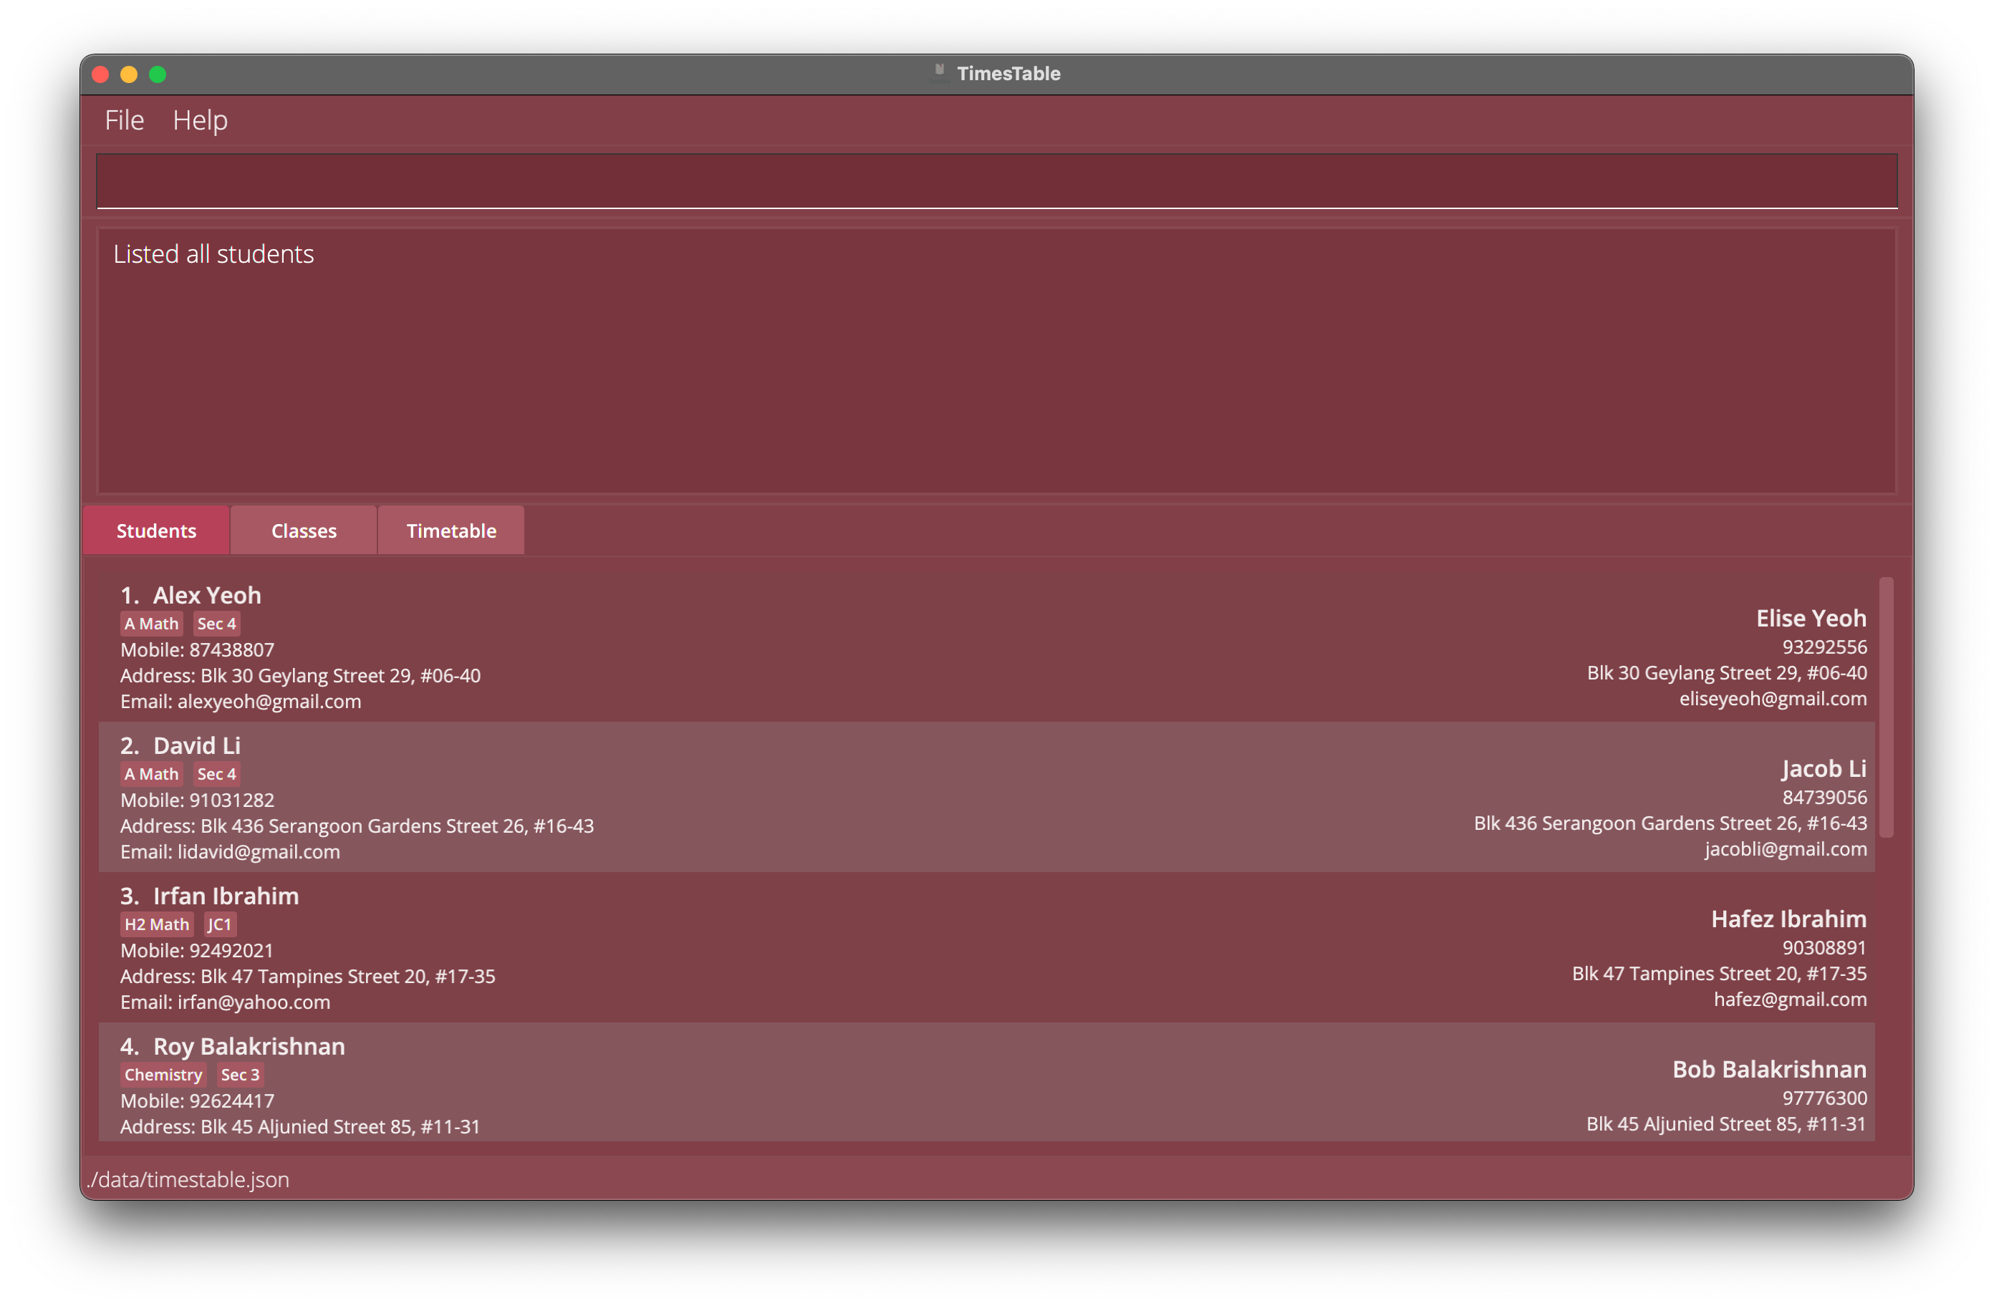The image size is (1994, 1306).
Task: Click the A Math tag under Alex Yeoh
Action: point(152,624)
